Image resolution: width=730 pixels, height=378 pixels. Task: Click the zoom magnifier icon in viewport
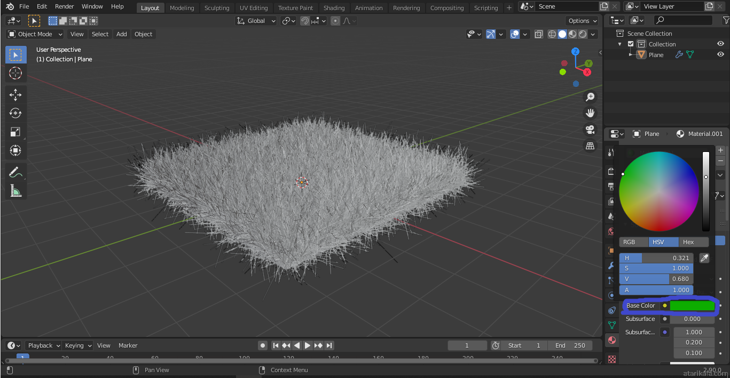590,97
